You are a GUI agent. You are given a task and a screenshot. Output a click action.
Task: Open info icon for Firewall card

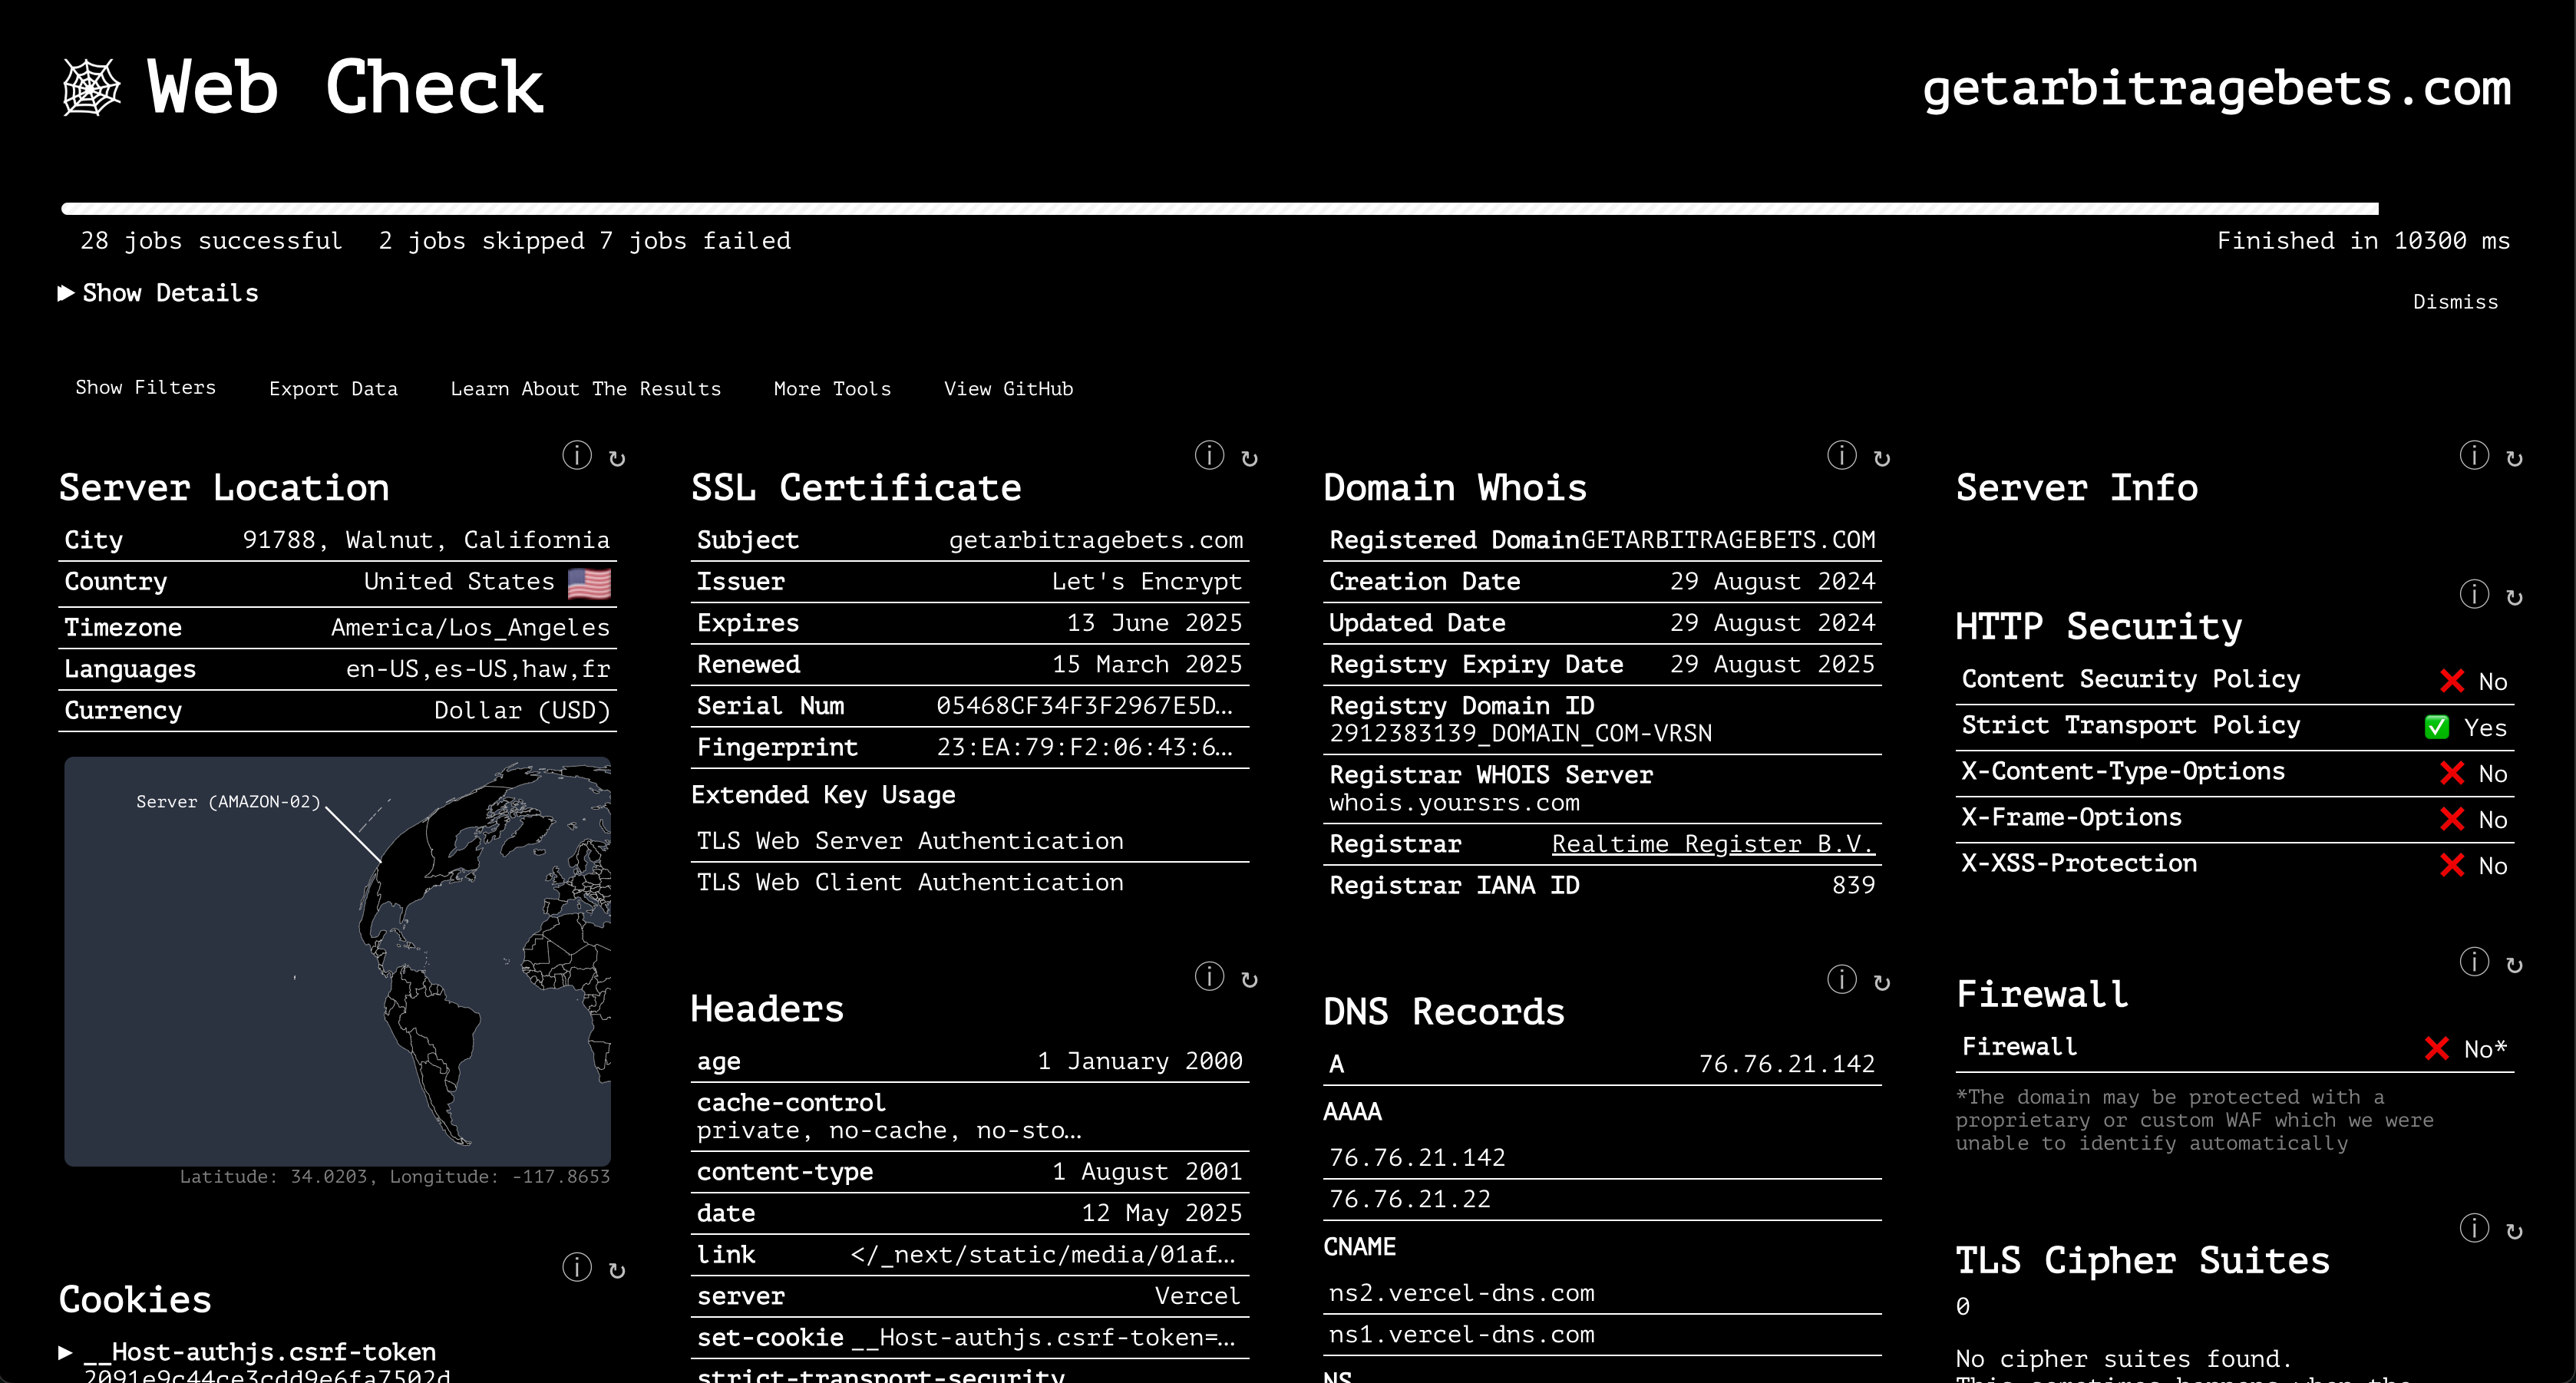click(2473, 962)
